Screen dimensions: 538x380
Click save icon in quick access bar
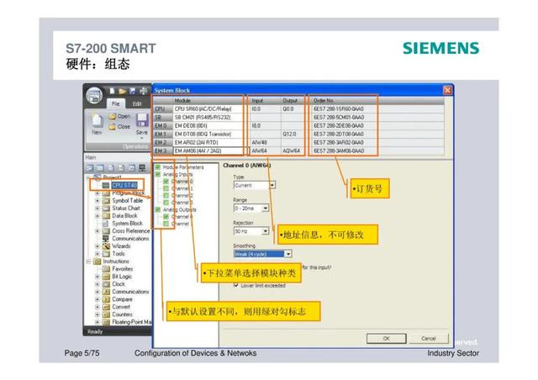click(x=133, y=91)
